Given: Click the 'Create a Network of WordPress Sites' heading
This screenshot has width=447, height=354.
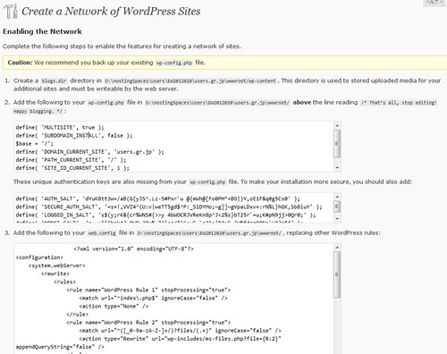Looking at the screenshot, I should click(111, 12).
